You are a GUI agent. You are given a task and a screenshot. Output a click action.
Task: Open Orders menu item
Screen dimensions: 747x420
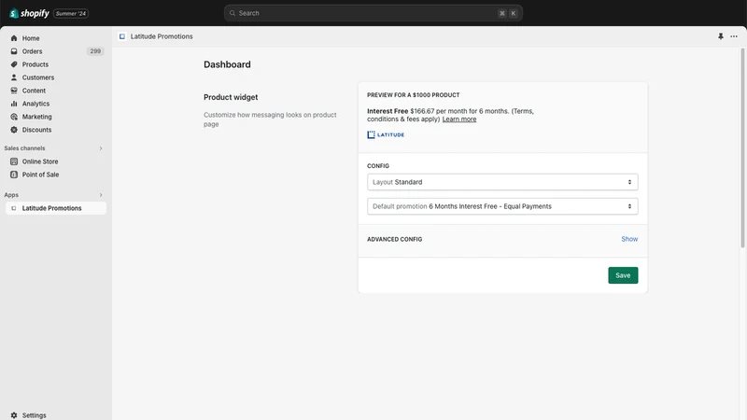(33, 51)
